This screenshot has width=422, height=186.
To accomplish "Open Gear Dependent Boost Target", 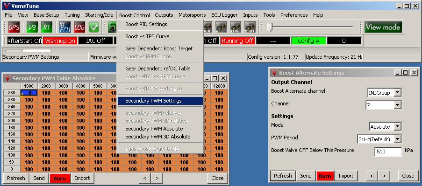I will point(160,48).
